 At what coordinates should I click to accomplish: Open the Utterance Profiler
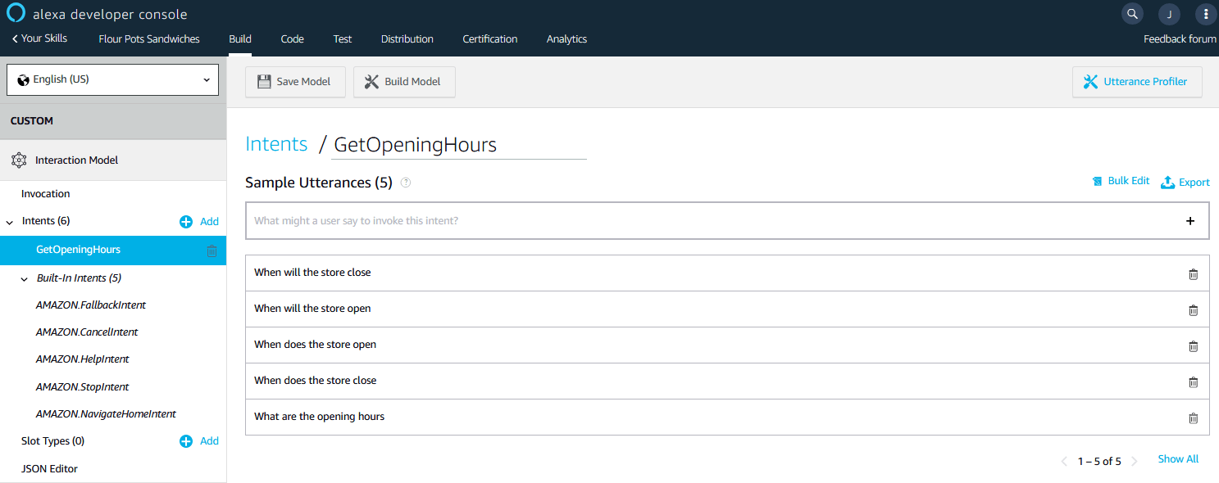tap(1136, 82)
